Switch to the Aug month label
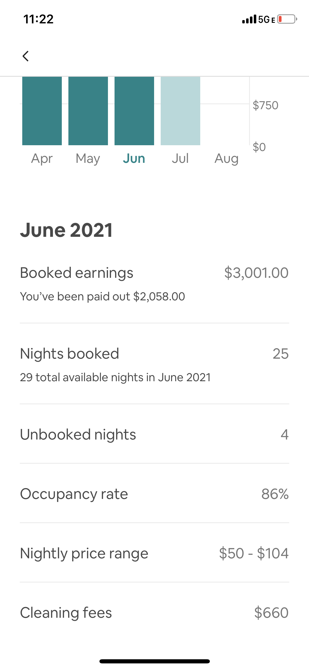 coord(226,159)
